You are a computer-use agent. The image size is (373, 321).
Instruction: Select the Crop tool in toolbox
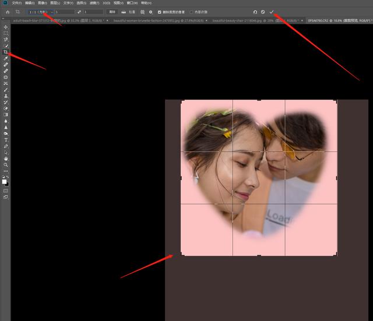pos(6,52)
